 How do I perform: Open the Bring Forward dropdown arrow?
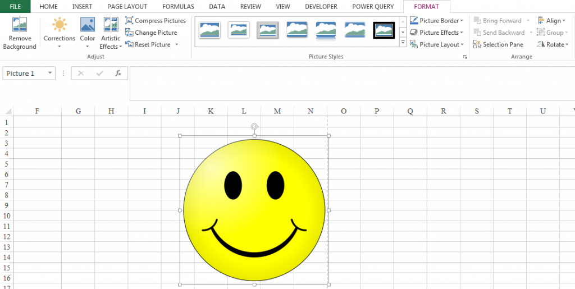point(528,21)
